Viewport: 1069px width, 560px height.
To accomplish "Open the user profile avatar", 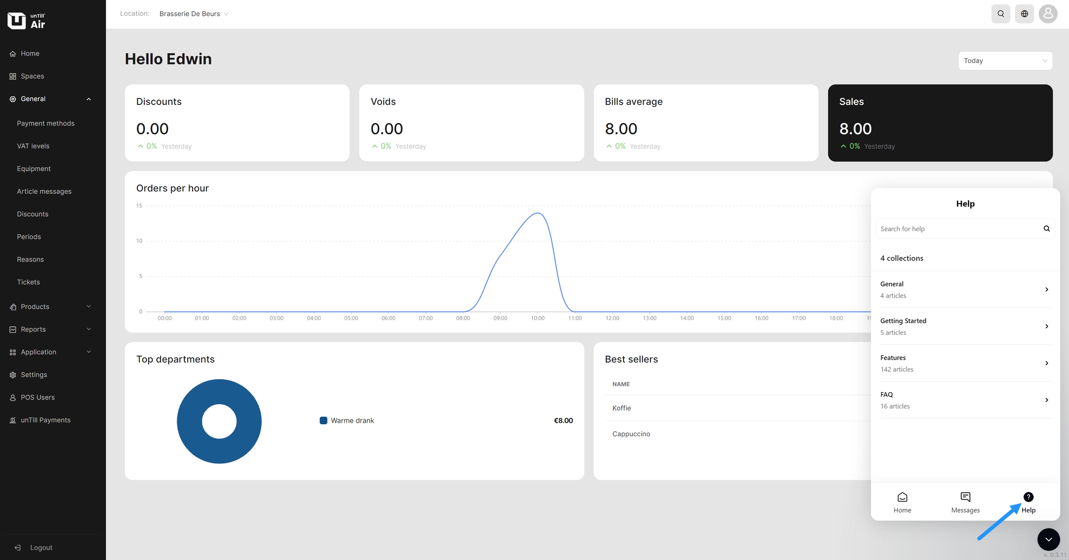I will coord(1048,14).
